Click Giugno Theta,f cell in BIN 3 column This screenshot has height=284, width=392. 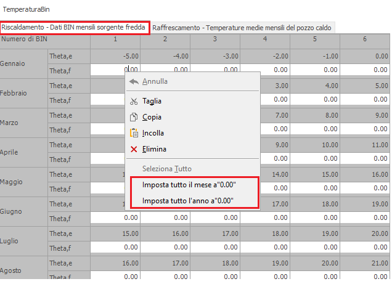pyautogui.click(x=215, y=217)
